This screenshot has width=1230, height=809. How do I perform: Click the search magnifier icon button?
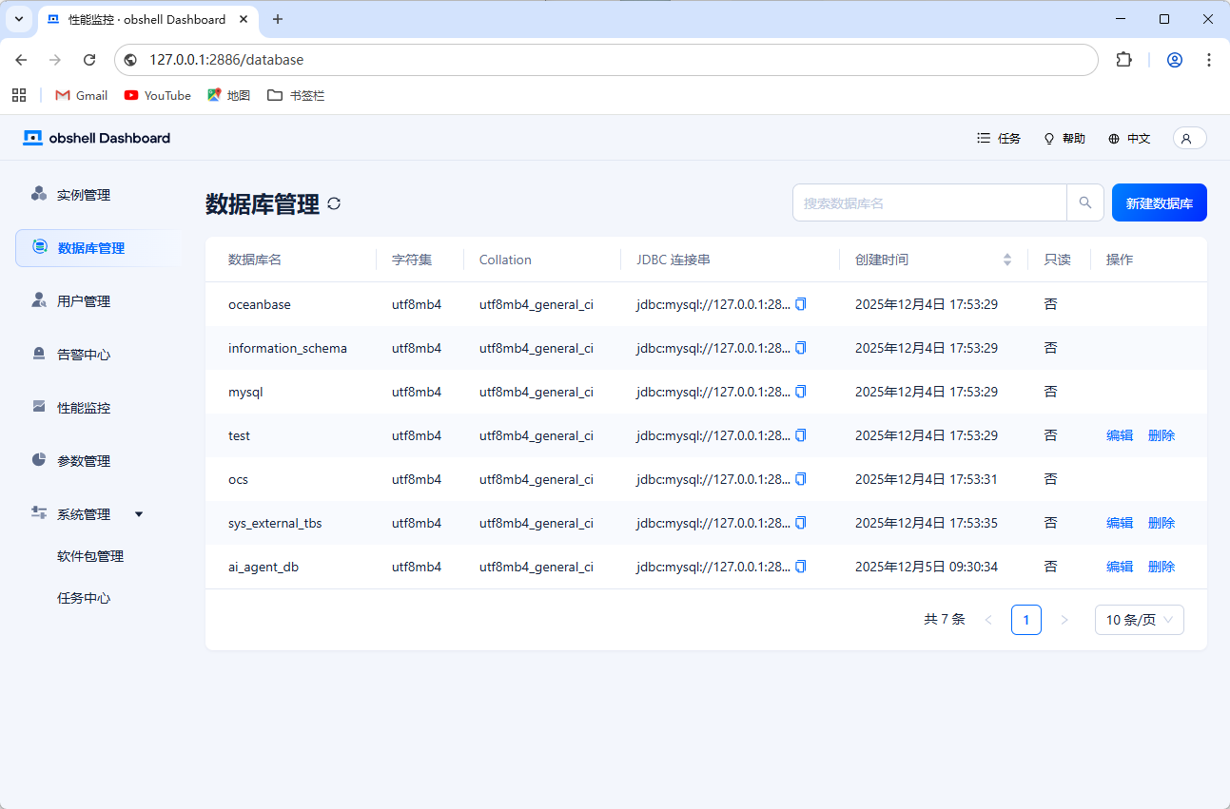1084,202
